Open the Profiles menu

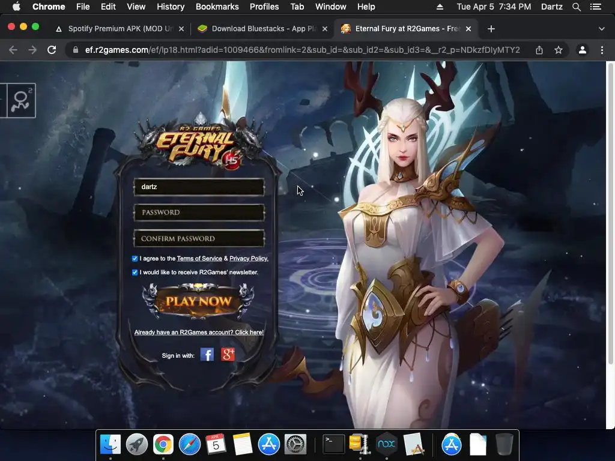click(x=264, y=7)
